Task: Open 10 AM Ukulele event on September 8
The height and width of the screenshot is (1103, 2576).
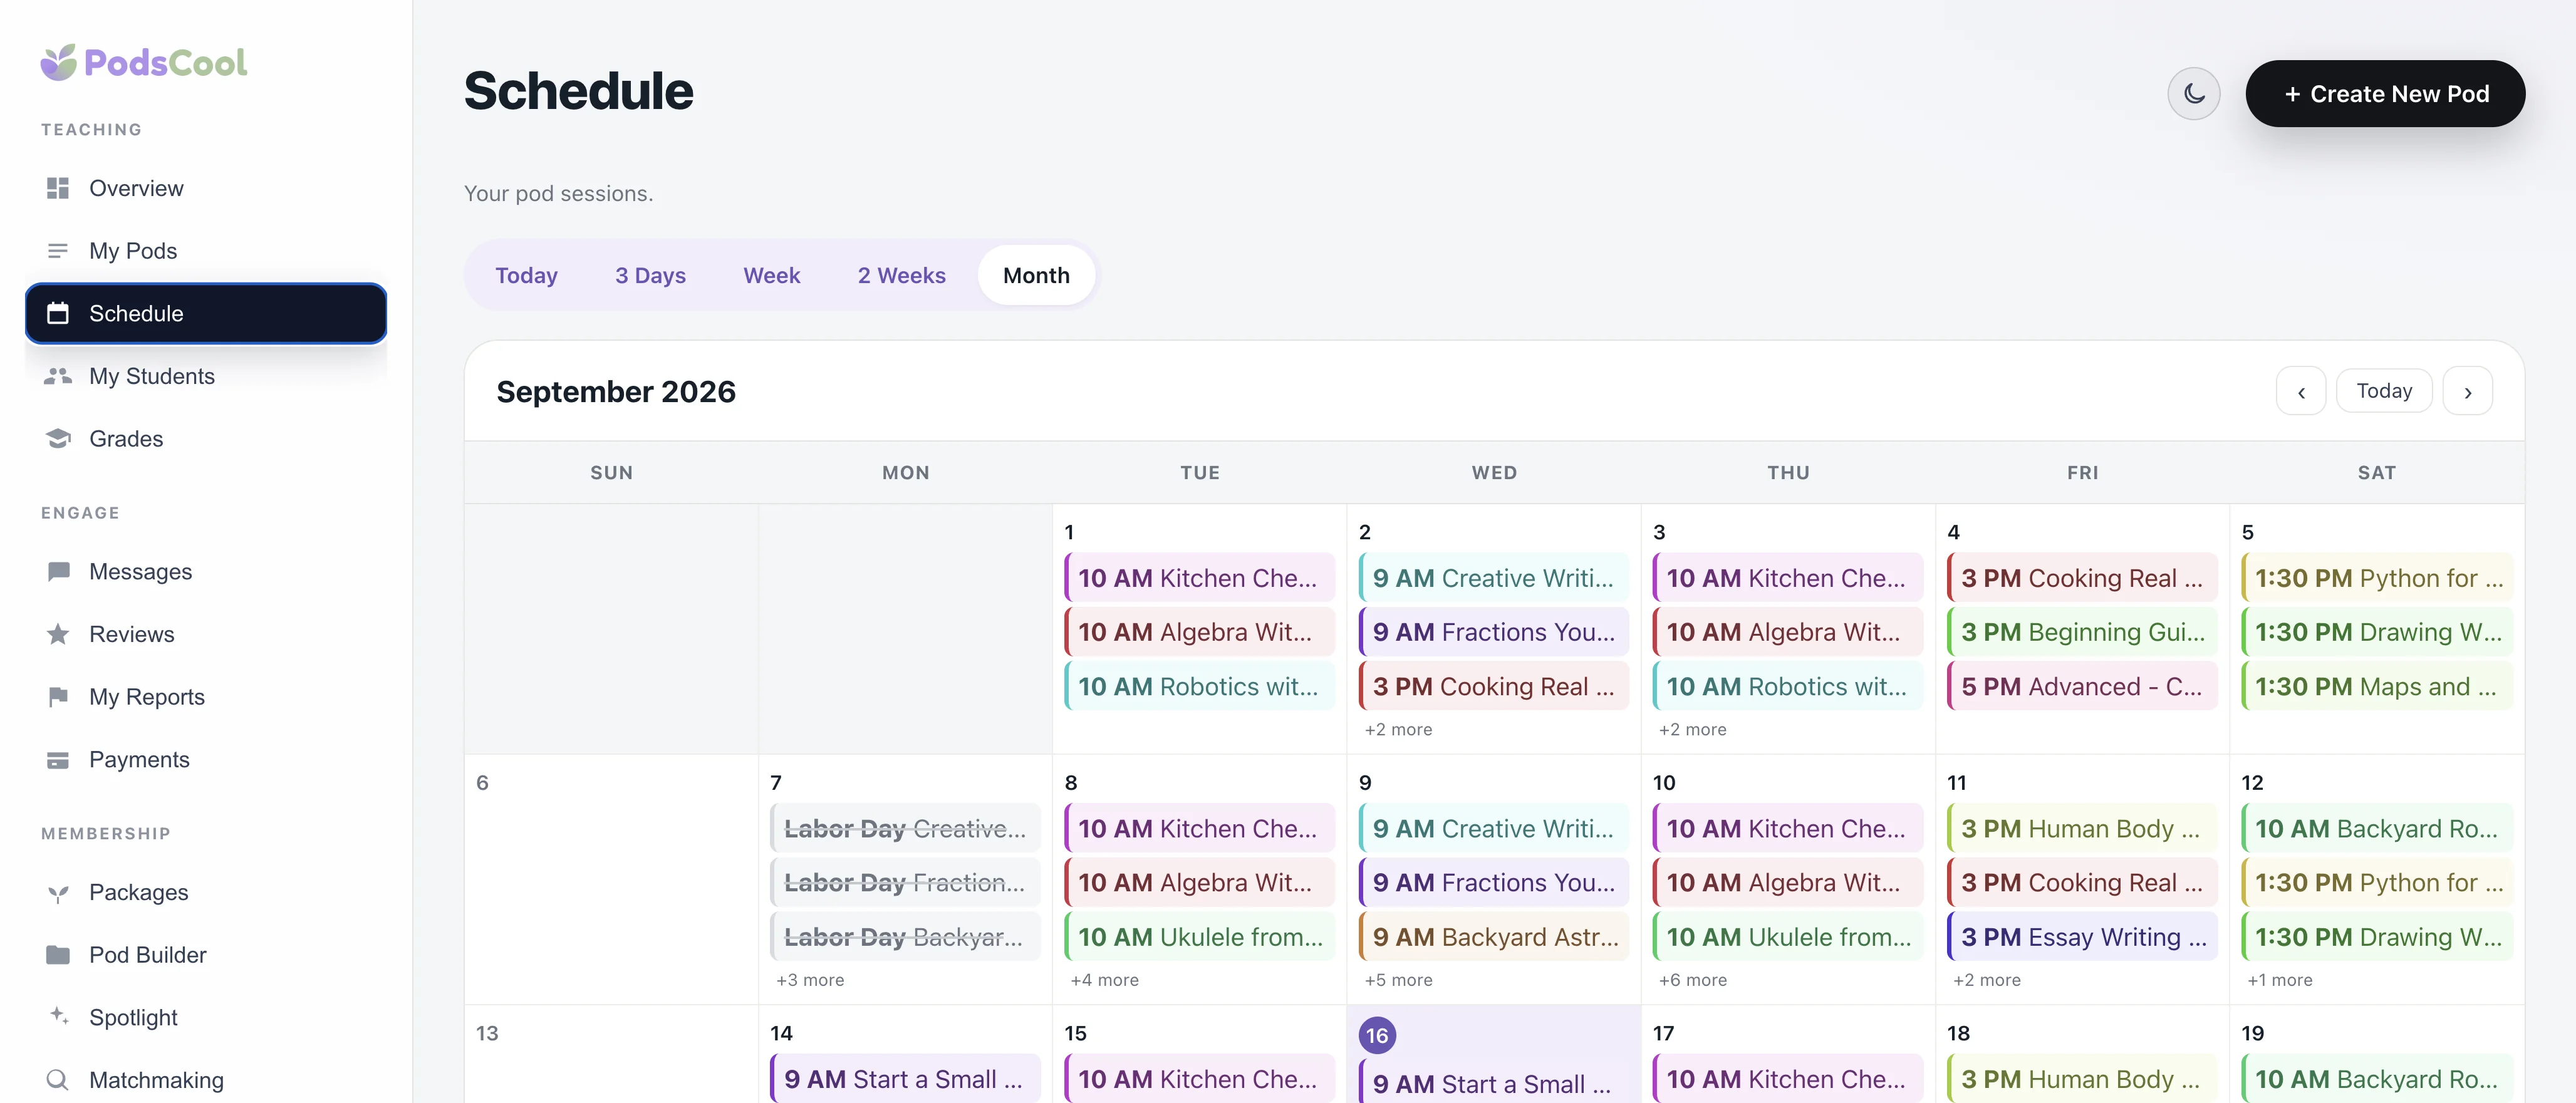Action: [1200, 937]
